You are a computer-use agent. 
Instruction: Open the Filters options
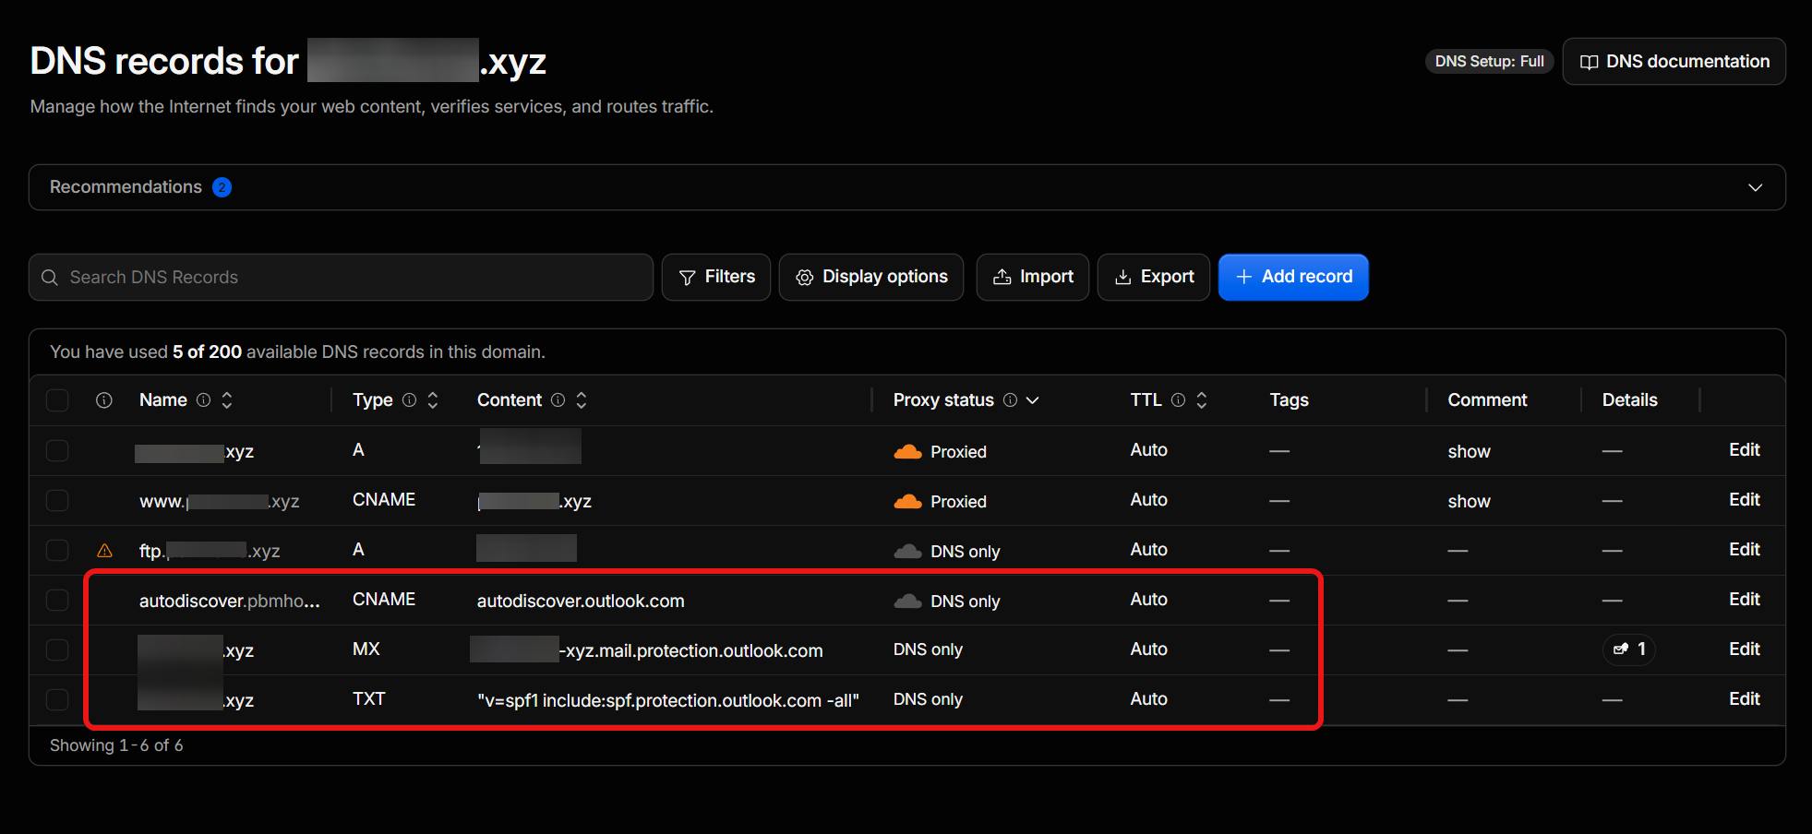pos(716,277)
